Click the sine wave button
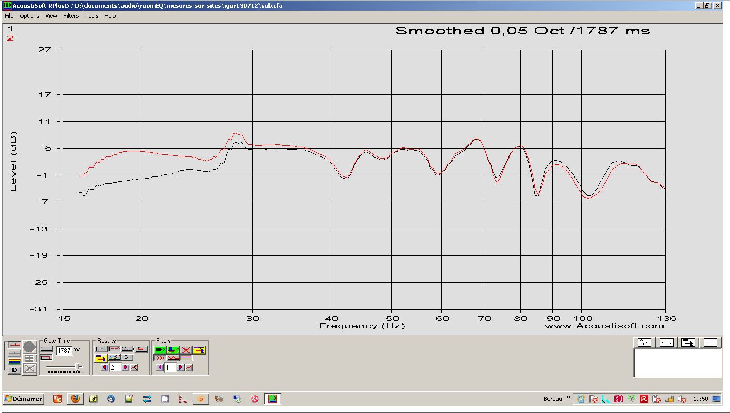 coord(644,342)
